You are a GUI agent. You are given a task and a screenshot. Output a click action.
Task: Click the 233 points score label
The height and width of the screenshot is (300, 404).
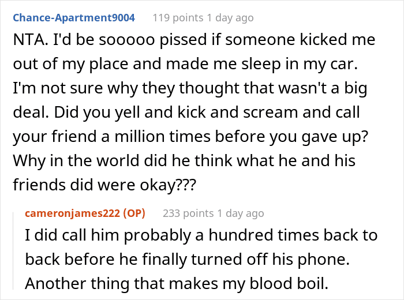coord(188,213)
